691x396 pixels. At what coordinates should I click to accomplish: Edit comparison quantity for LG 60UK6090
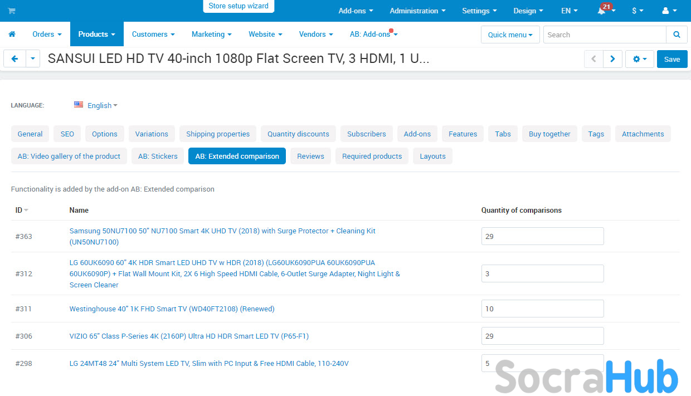click(x=543, y=273)
